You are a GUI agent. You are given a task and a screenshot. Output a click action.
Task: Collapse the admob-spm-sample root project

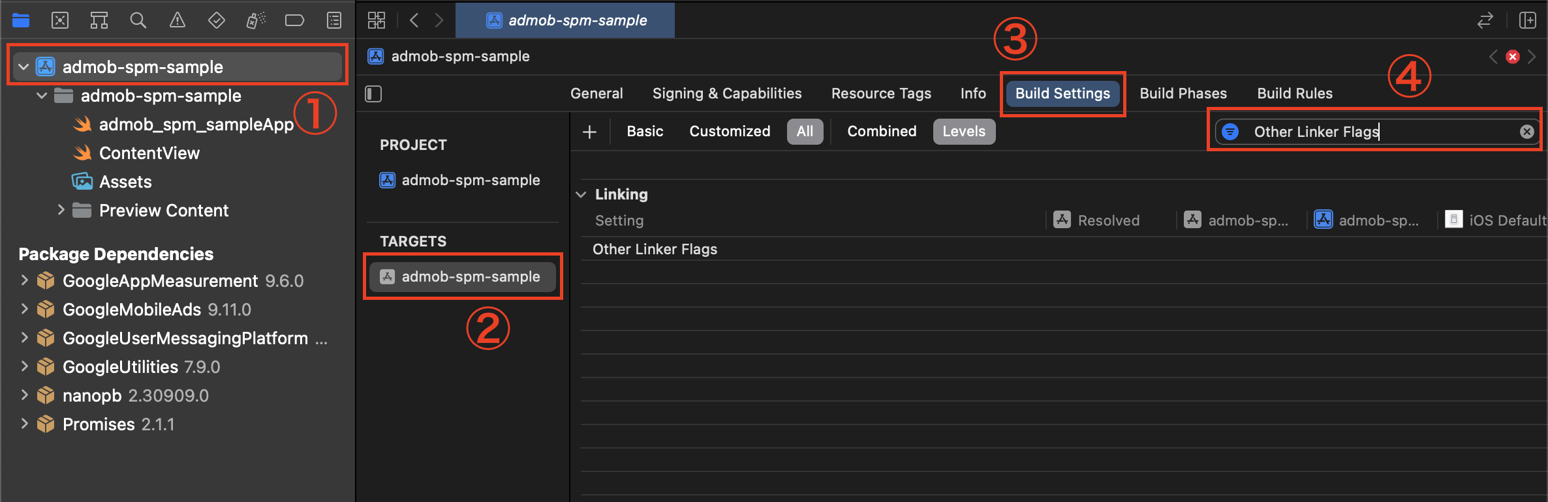pos(23,67)
